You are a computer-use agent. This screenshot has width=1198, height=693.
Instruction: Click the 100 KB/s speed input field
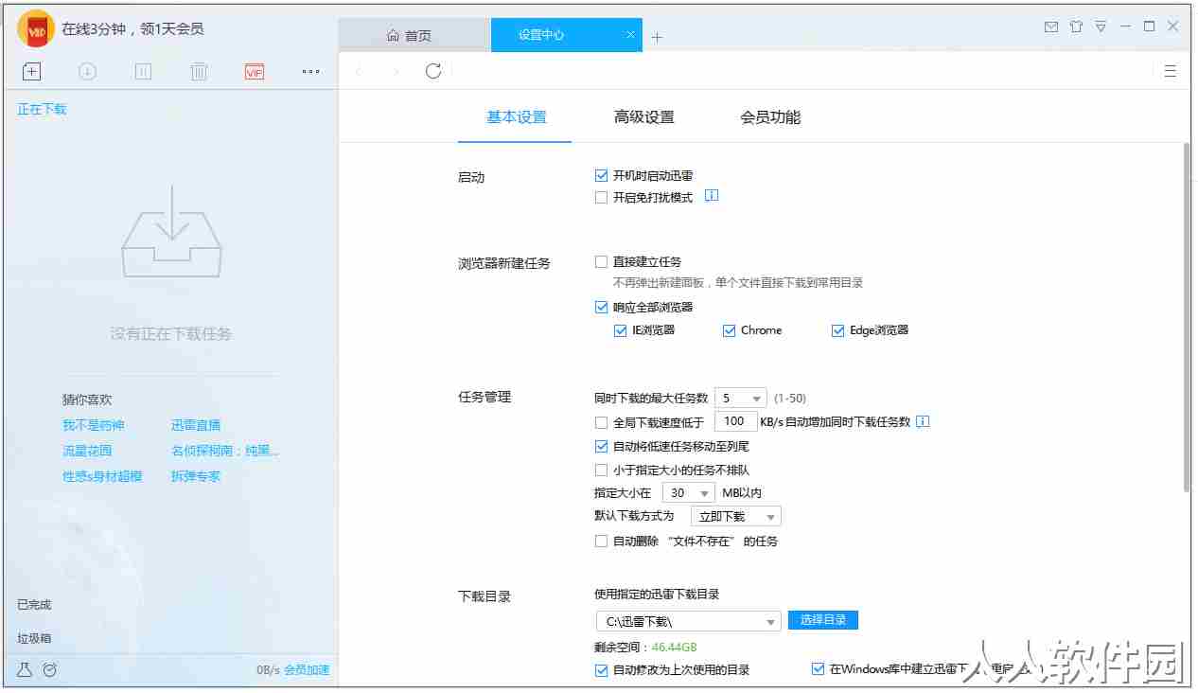point(735,421)
